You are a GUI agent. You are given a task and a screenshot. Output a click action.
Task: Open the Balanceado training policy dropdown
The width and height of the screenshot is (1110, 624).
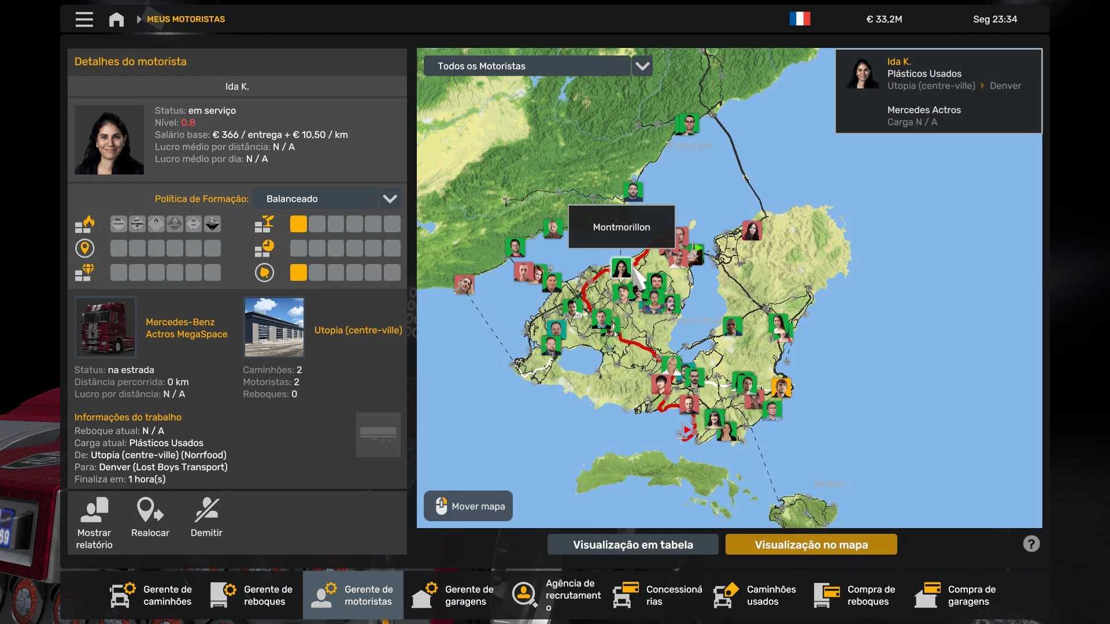coord(316,199)
